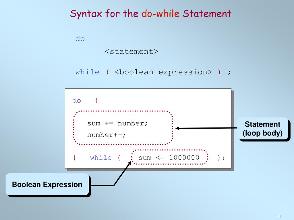This screenshot has height=220, width=294.
Task: Select the 'while' keyword in the code example
Action: [101, 158]
